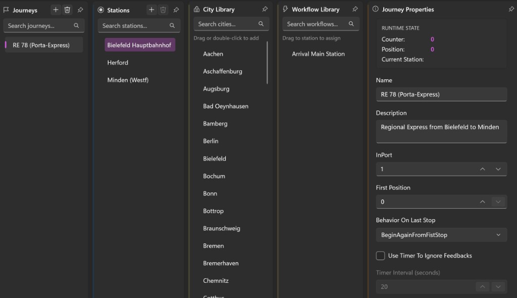The image size is (517, 298).
Task: Select Bonn in the City Library
Action: (210, 194)
